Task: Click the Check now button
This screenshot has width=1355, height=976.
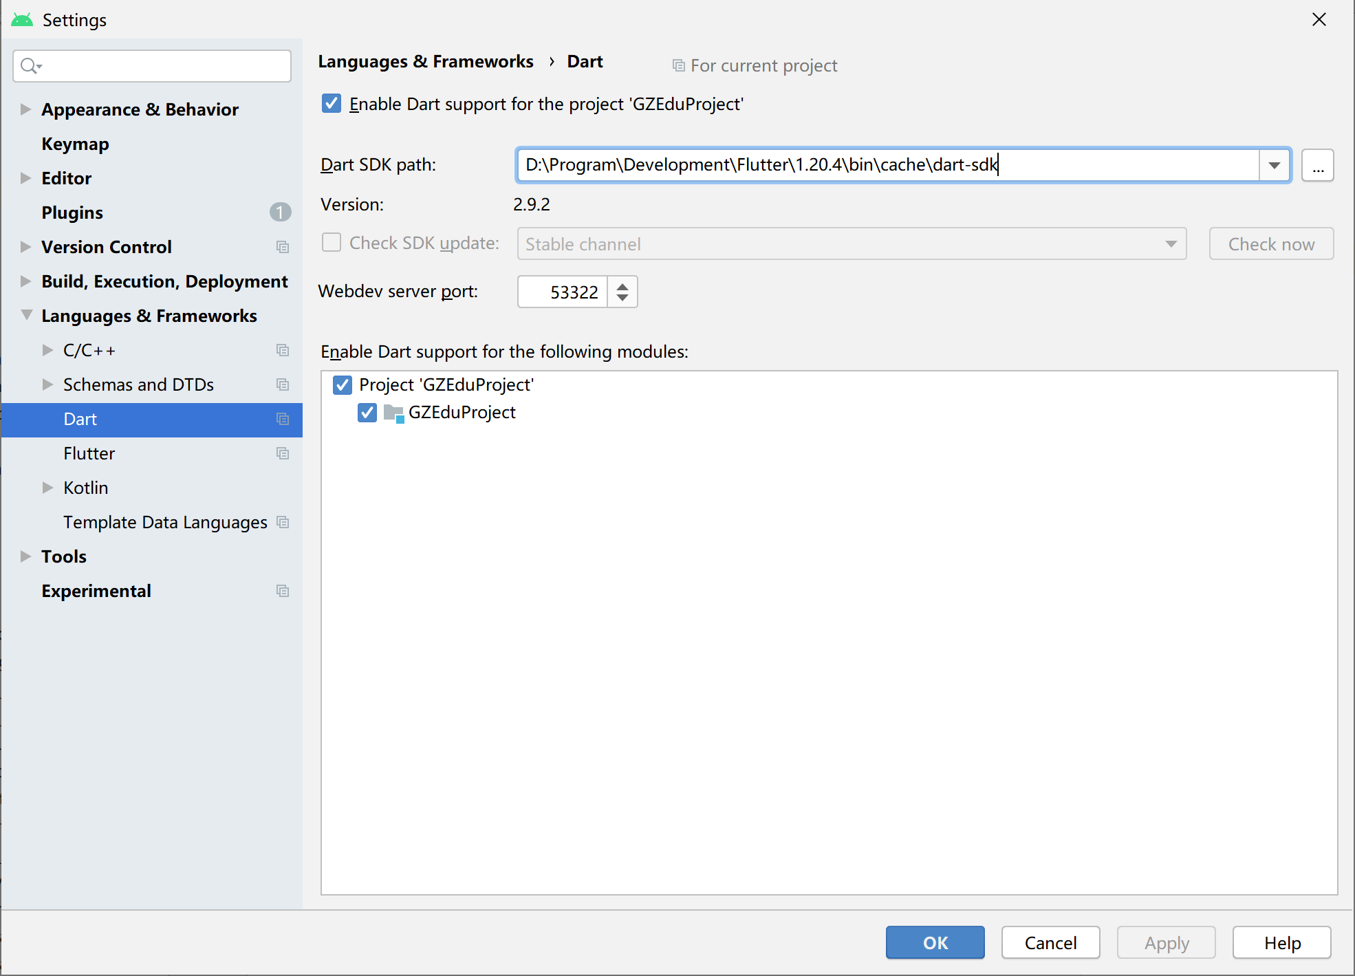Action: tap(1271, 243)
